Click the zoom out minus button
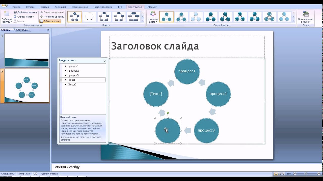The width and height of the screenshot is (323, 181). tap(294, 174)
